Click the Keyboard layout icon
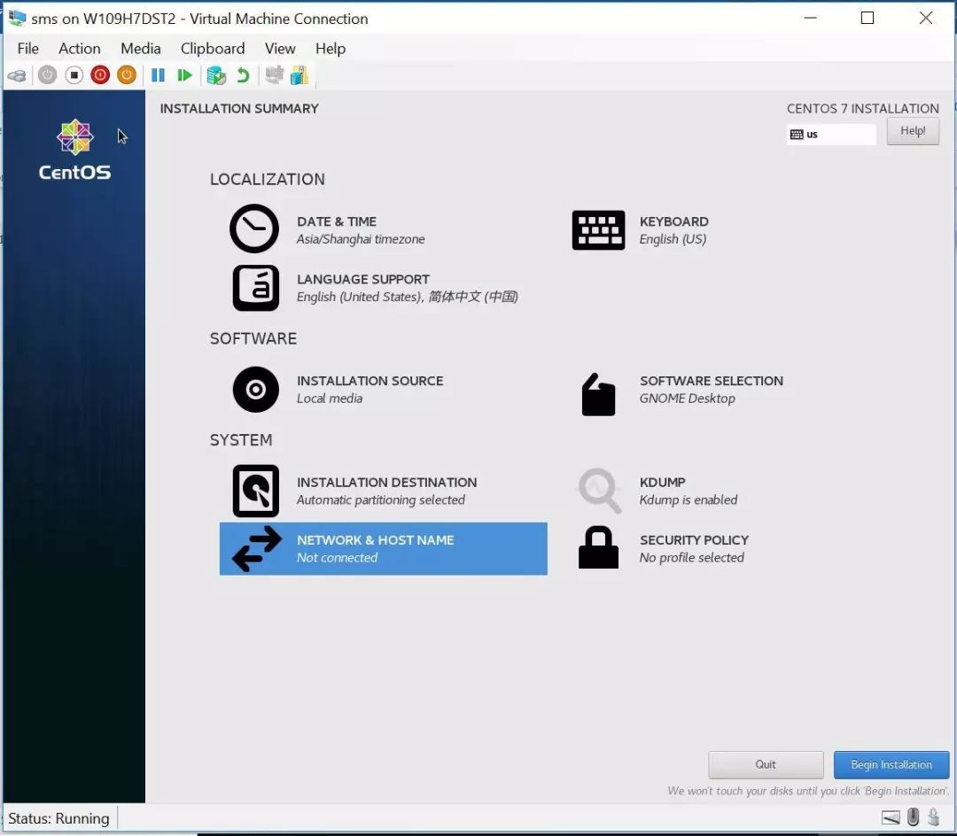Viewport: 957px width, 836px height. tap(598, 230)
